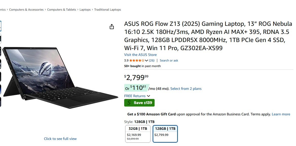Expand the FREE Returns dropdown
Image resolution: width=296 pixels, height=146 pixels.
149,96
